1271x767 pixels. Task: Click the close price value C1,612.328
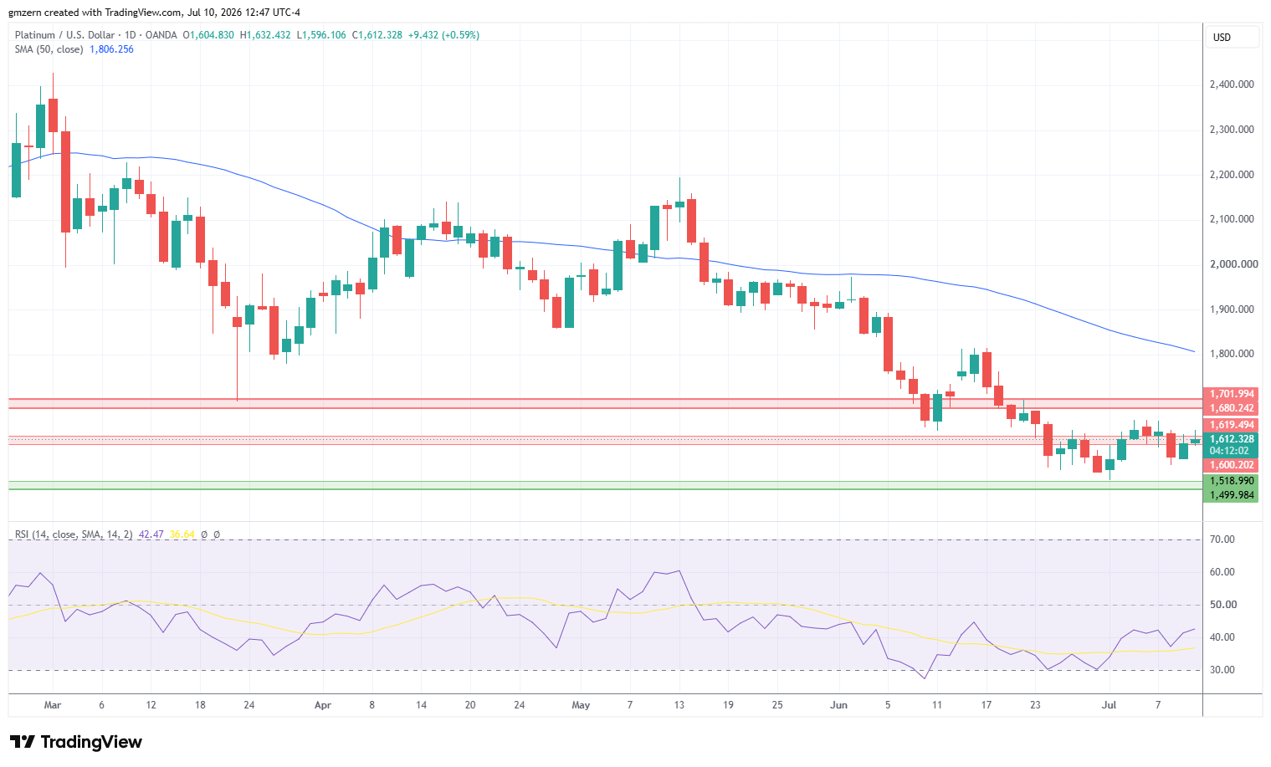(x=377, y=35)
